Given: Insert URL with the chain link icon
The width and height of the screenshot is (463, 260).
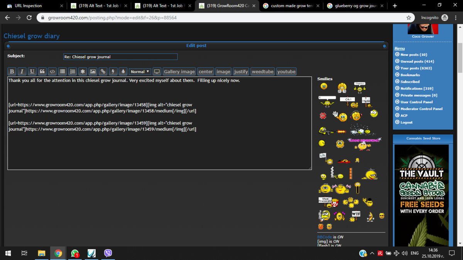Looking at the screenshot, I should pos(103,72).
